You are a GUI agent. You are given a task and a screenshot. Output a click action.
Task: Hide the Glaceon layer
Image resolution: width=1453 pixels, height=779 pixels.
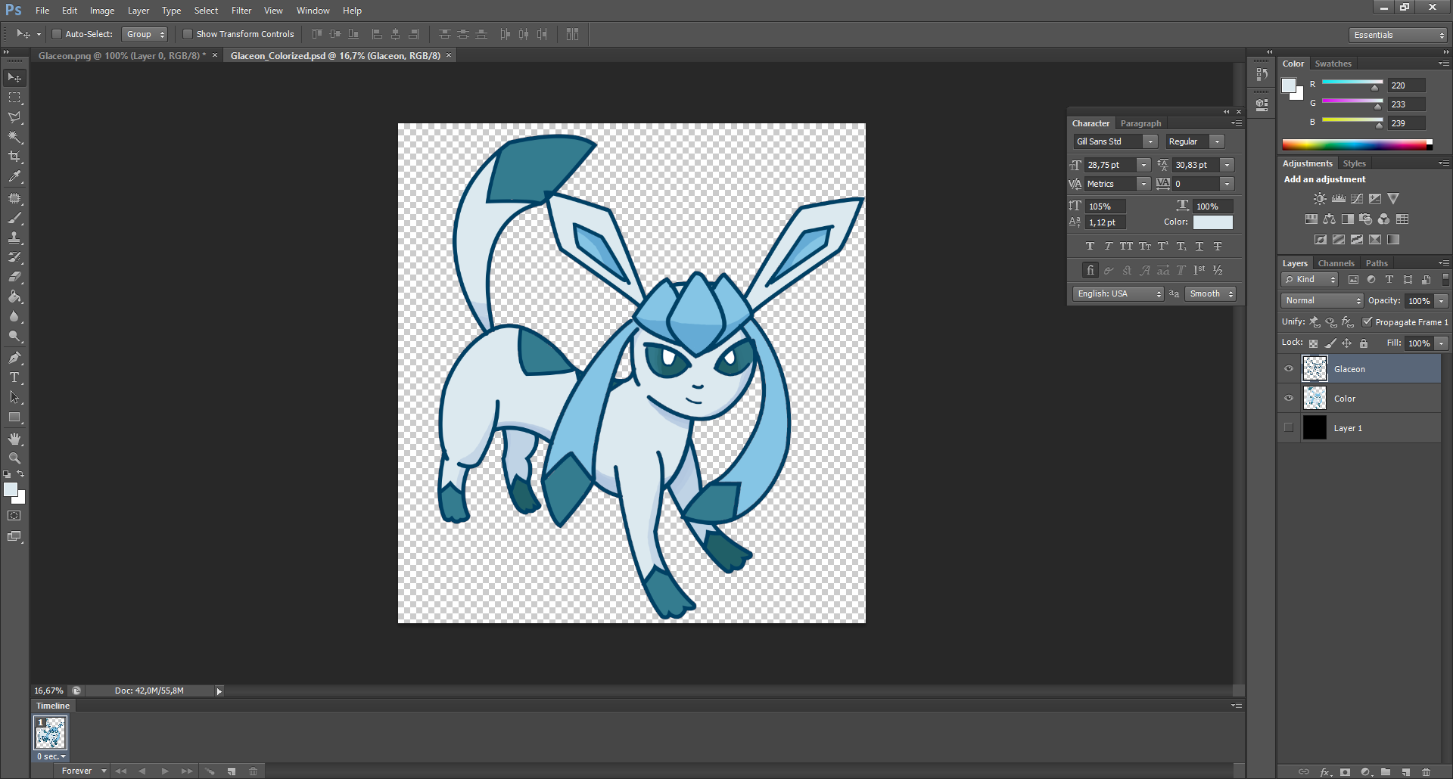coord(1289,369)
